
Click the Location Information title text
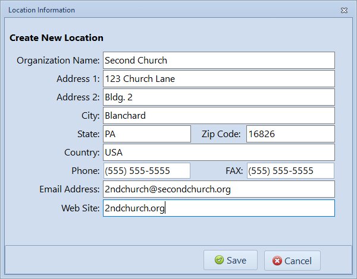[x=42, y=10]
